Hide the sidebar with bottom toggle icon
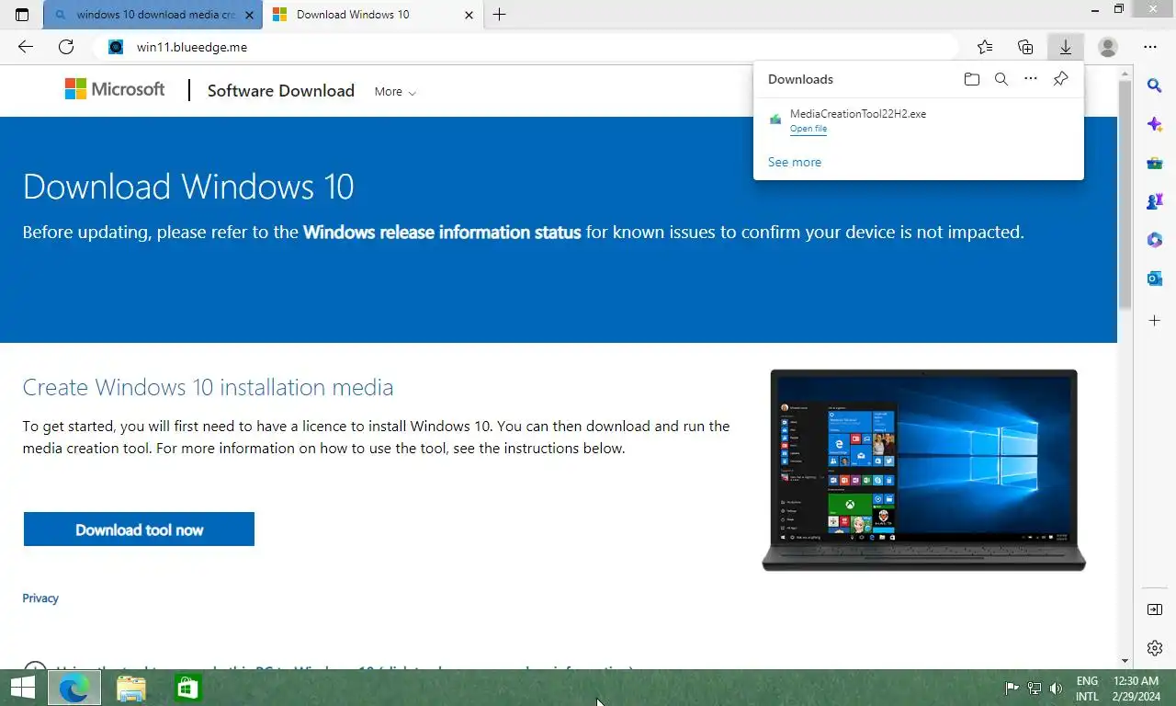Viewport: 1176px width, 706px height. [x=1155, y=609]
